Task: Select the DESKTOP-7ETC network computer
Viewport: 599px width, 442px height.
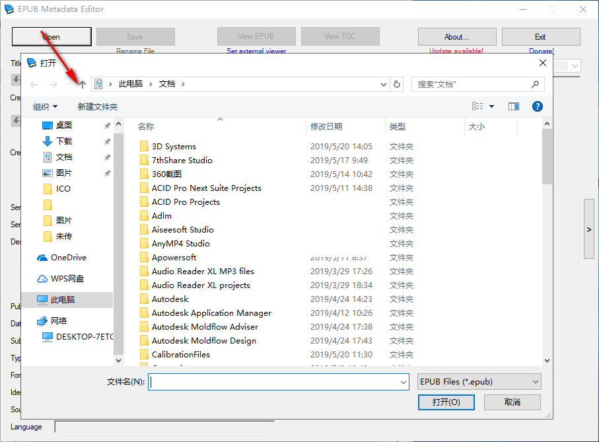Action: click(x=85, y=336)
